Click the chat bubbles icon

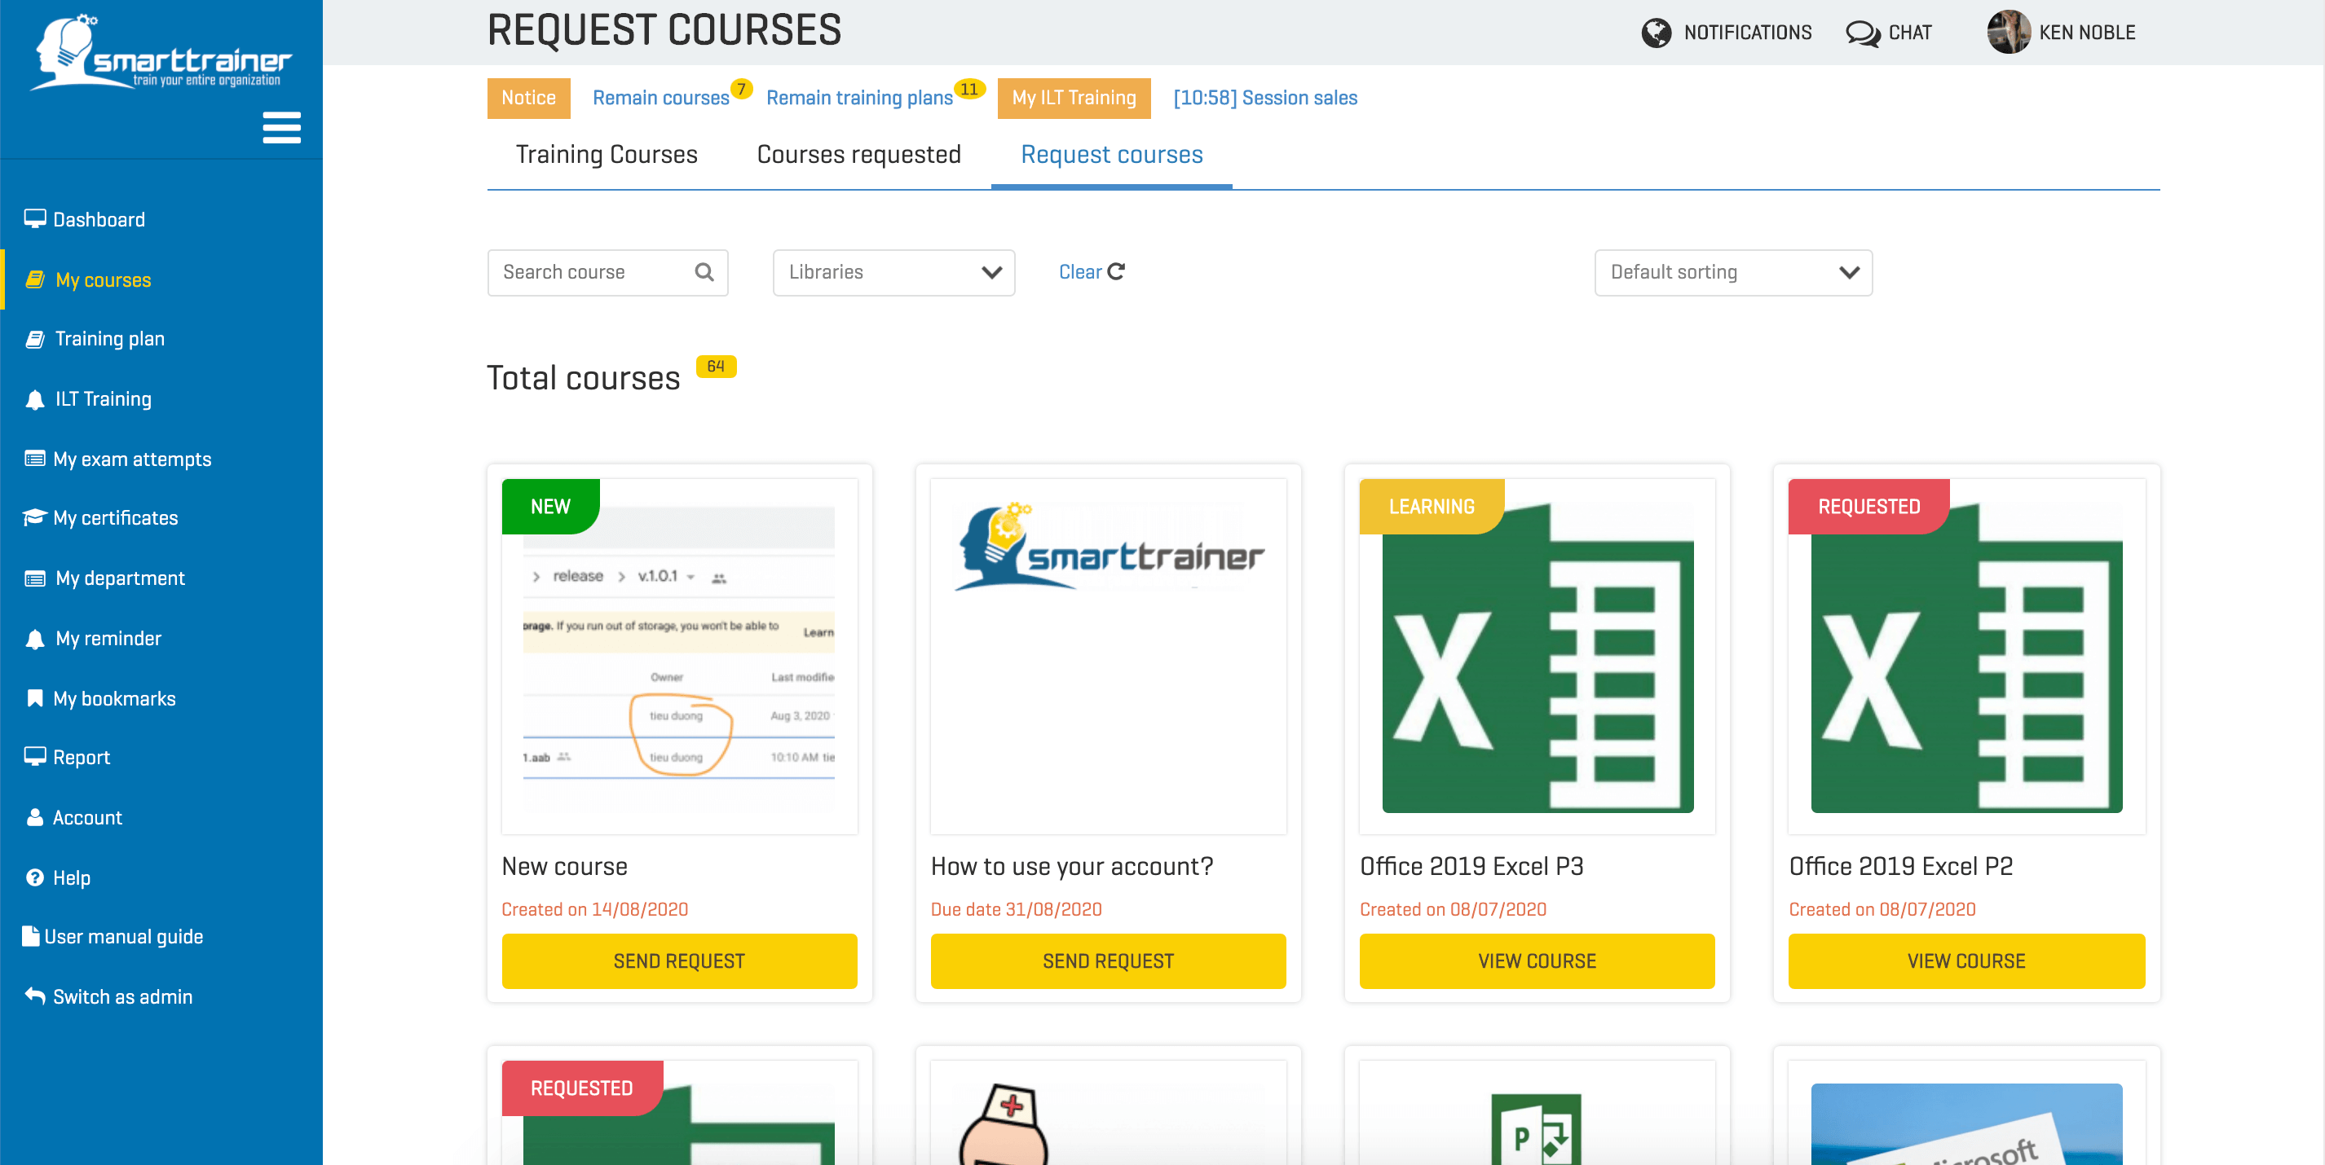coord(1863,33)
